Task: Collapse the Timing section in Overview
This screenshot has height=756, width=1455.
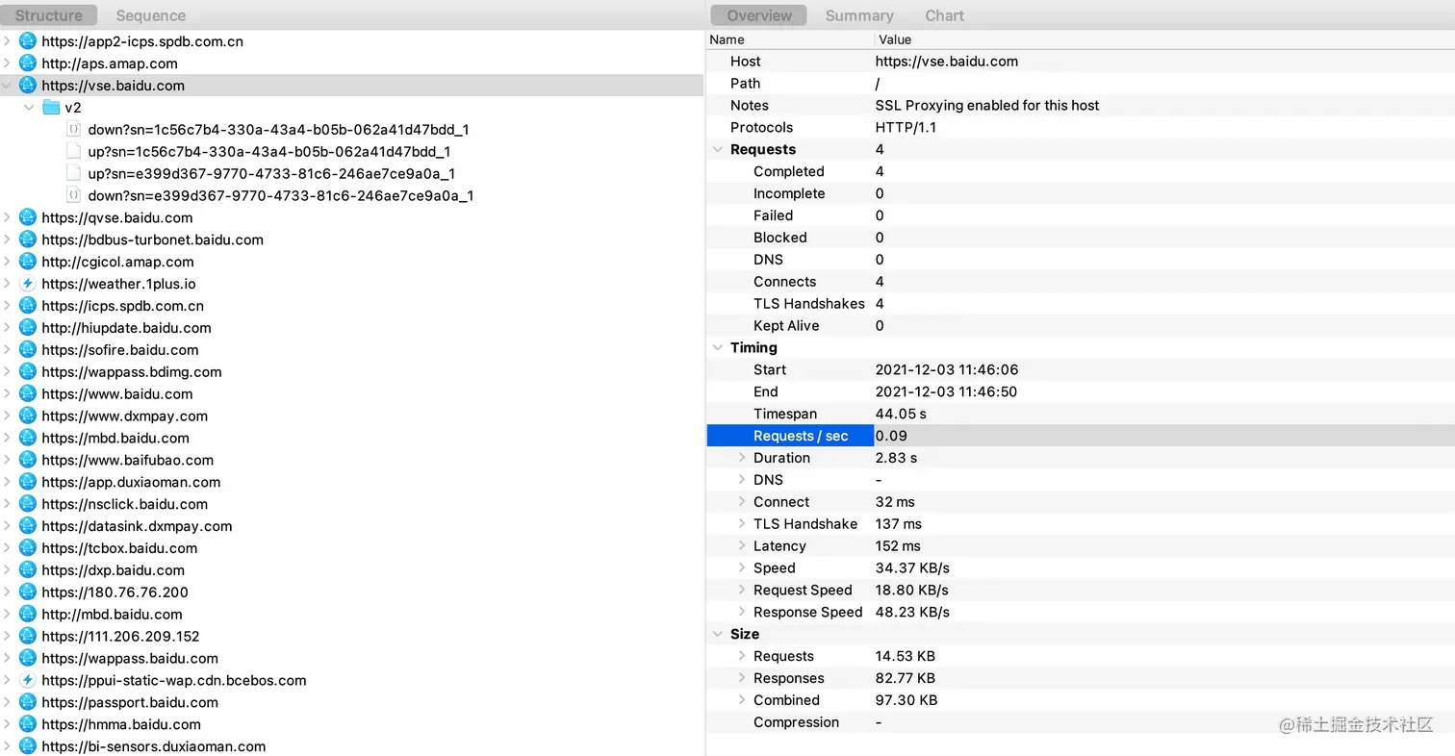Action: point(717,347)
